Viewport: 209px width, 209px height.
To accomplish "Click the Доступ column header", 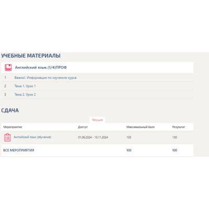I will [83, 127].
